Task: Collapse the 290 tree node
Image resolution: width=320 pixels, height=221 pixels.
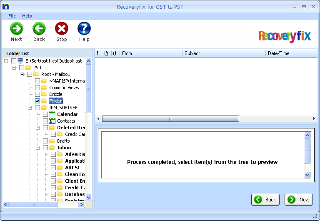Action: (x=14, y=68)
